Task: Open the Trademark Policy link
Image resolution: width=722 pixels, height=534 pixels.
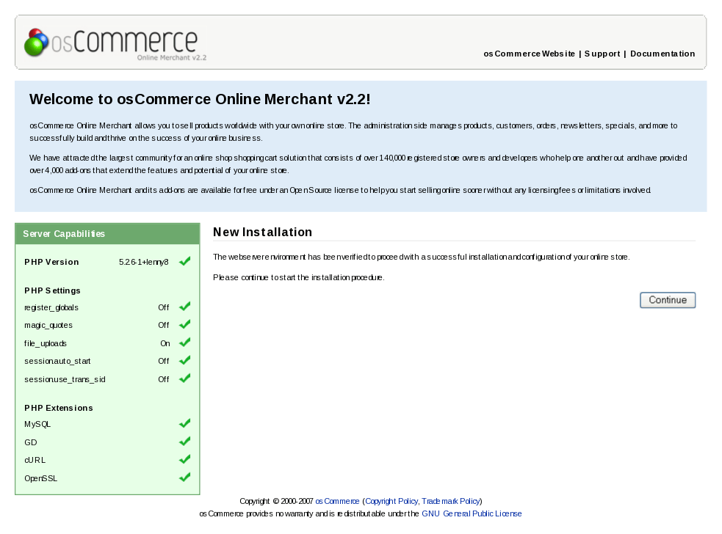Action: pos(451,501)
